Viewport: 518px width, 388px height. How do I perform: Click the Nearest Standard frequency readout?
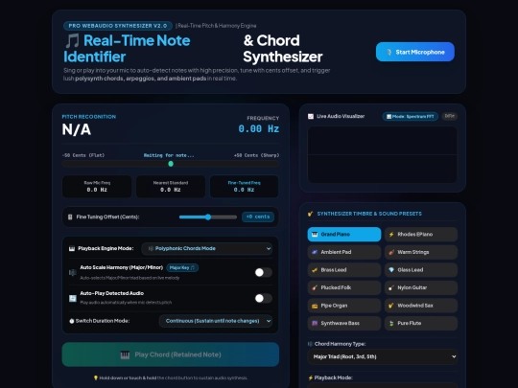tap(171, 187)
